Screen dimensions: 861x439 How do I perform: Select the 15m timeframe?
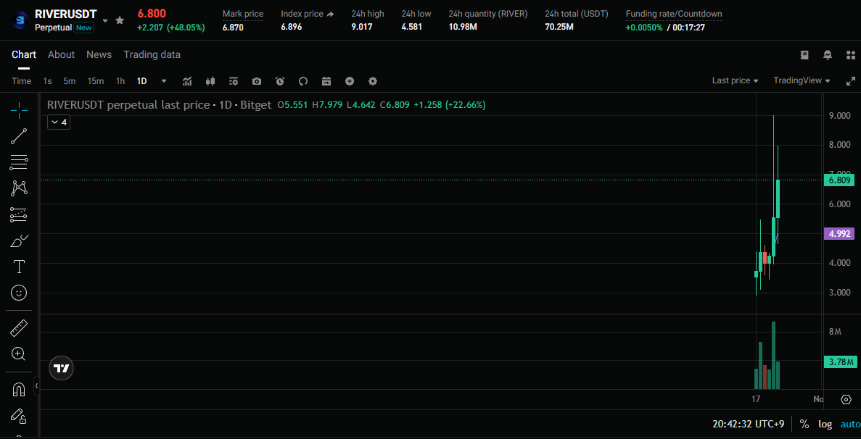click(96, 81)
